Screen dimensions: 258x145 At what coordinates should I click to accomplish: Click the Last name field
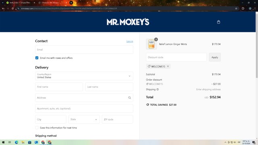[x=109, y=87]
